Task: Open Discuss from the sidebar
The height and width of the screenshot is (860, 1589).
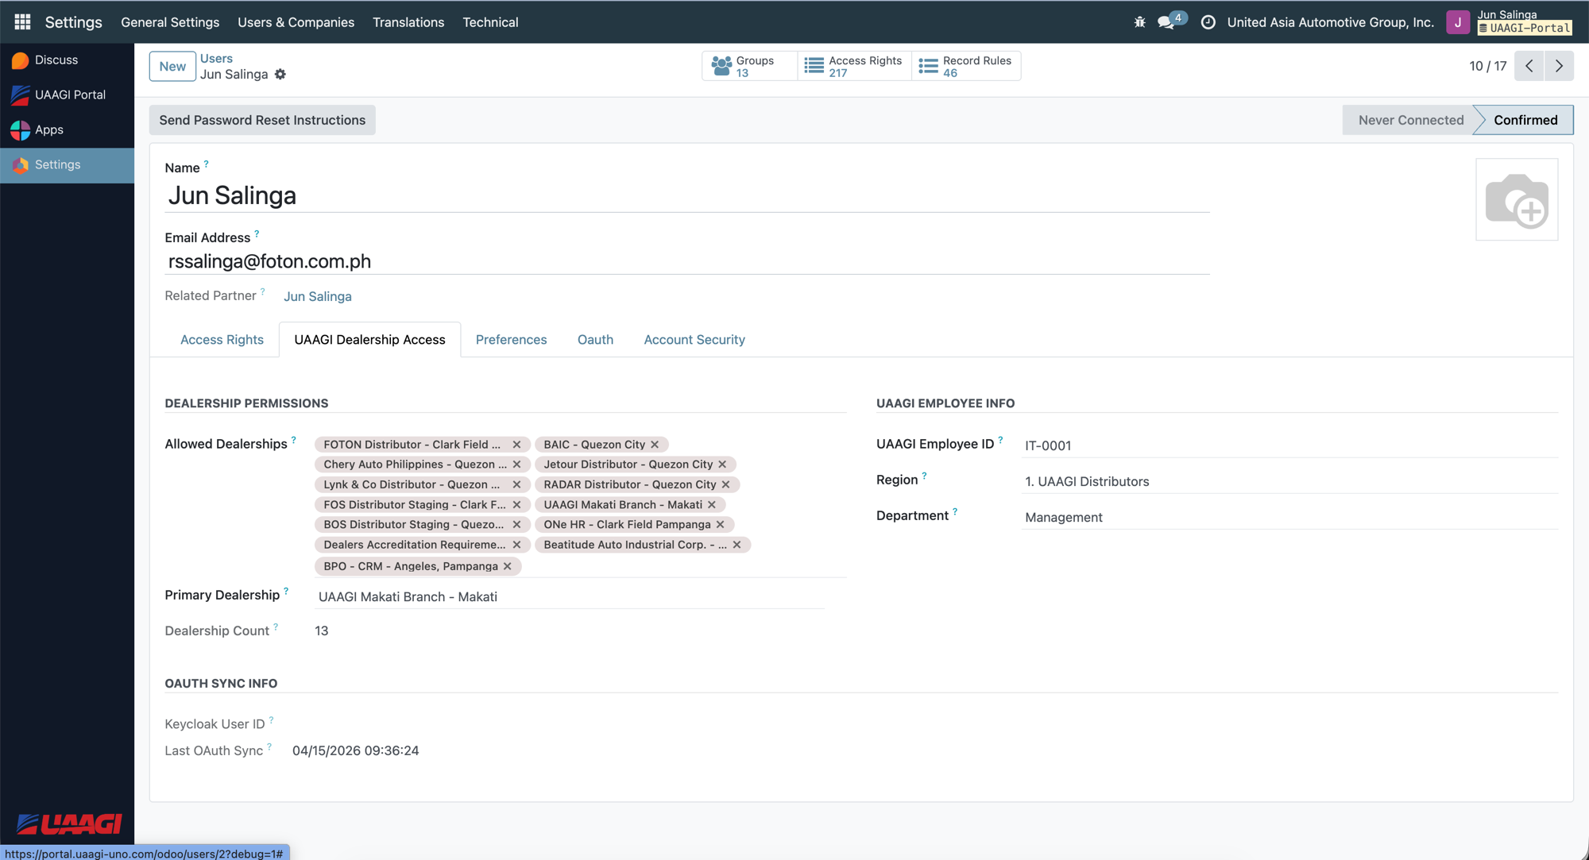Action: click(x=56, y=60)
